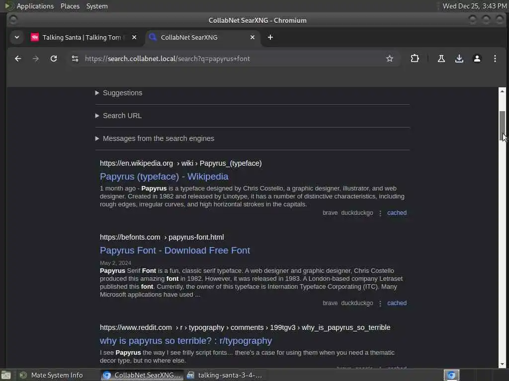Click the 'brave' engine label on Wikipedia result
Image resolution: width=509 pixels, height=381 pixels.
330,213
